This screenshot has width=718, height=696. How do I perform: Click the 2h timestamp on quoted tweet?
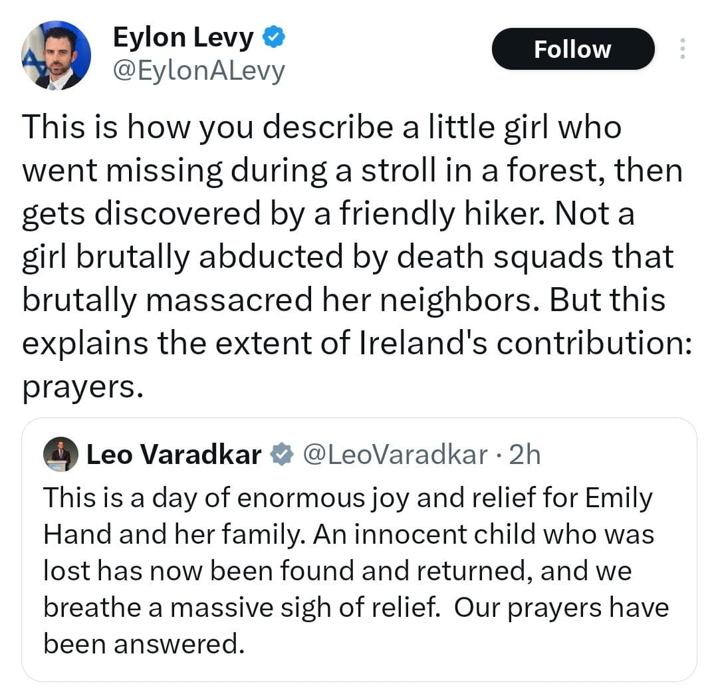525,455
